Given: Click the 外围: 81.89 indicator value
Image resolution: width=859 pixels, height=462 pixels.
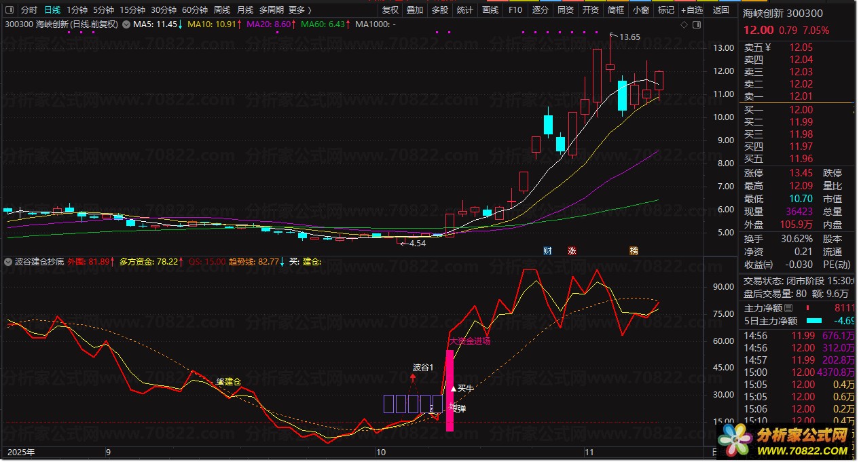Looking at the screenshot, I should (91, 261).
